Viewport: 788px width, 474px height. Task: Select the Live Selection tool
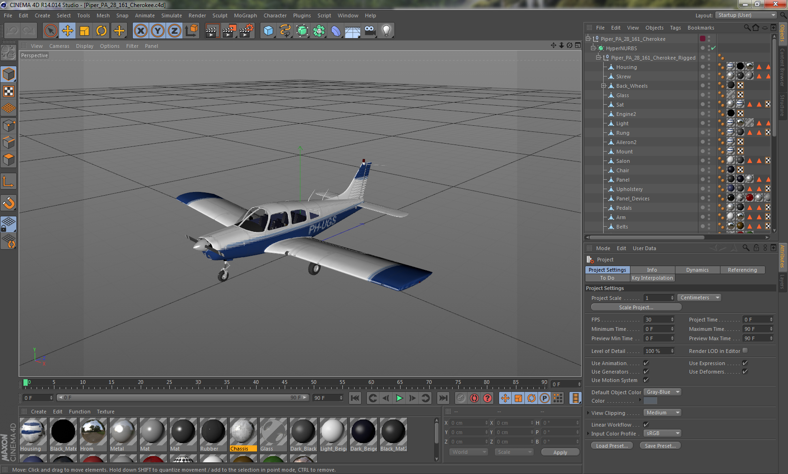coord(50,31)
